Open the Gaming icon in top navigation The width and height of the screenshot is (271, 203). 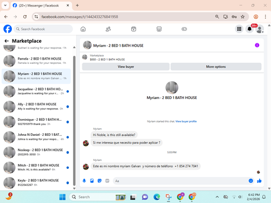tap(184, 29)
